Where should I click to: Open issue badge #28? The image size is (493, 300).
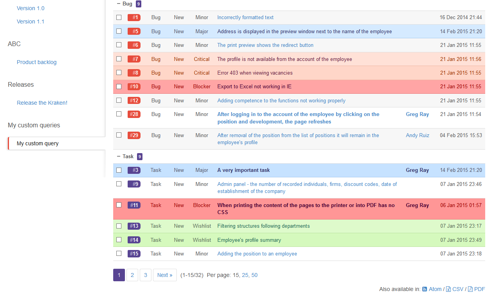click(x=134, y=114)
